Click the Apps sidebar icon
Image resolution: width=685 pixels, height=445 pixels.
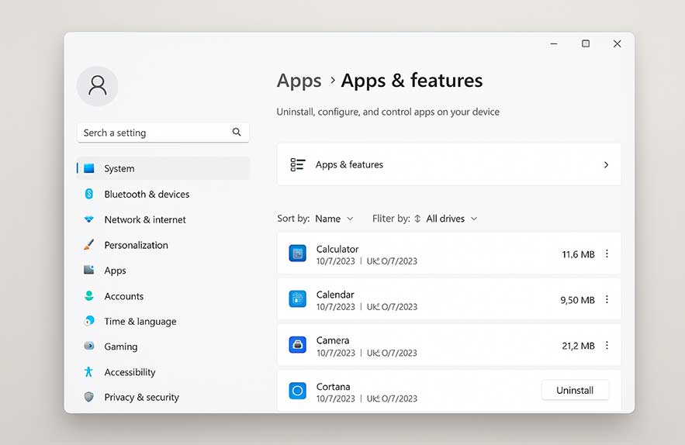pos(89,270)
